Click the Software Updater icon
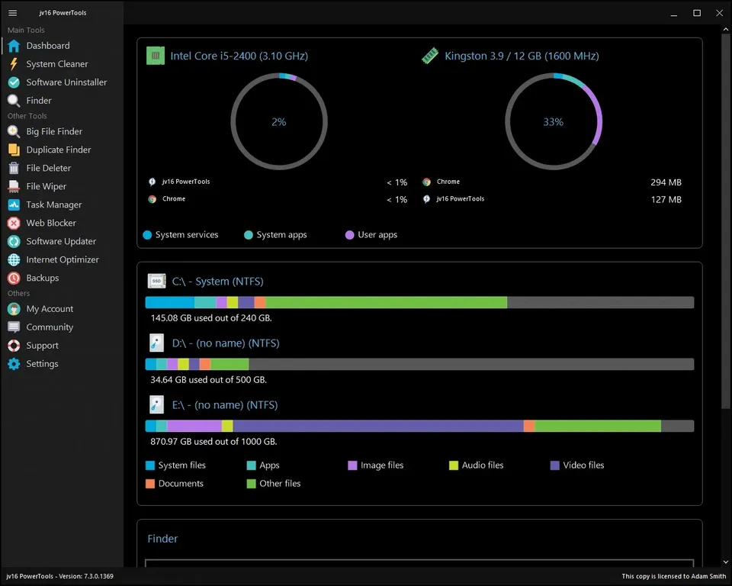Image resolution: width=732 pixels, height=586 pixels. pyautogui.click(x=14, y=242)
